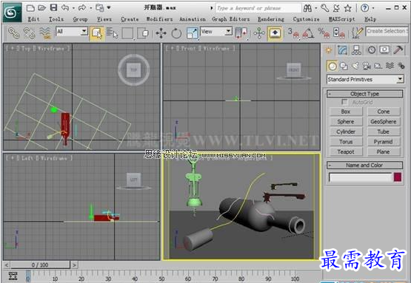Open the Edit menu
411x283 pixels.
(33, 19)
